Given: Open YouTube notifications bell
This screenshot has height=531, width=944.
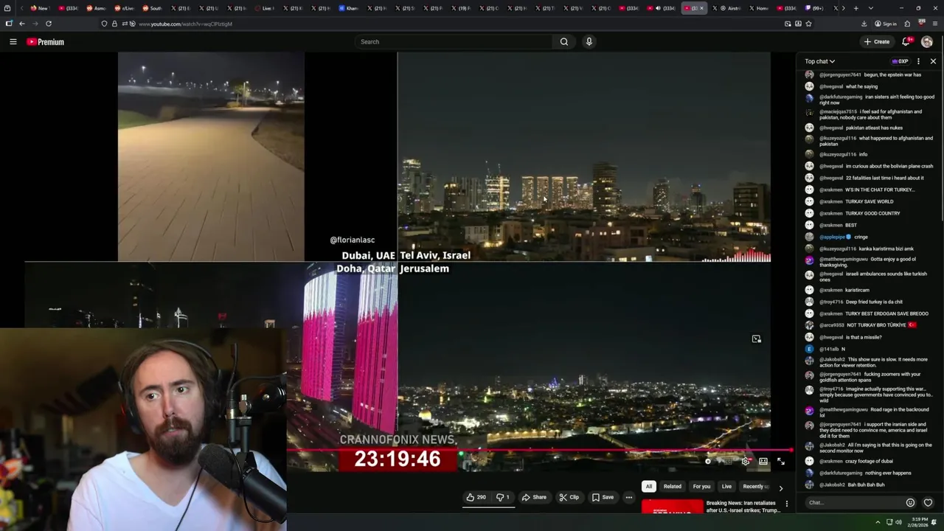Looking at the screenshot, I should pyautogui.click(x=906, y=42).
